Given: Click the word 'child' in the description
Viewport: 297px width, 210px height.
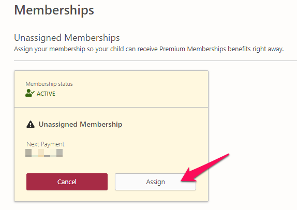Looking at the screenshot, I should click(117, 49).
